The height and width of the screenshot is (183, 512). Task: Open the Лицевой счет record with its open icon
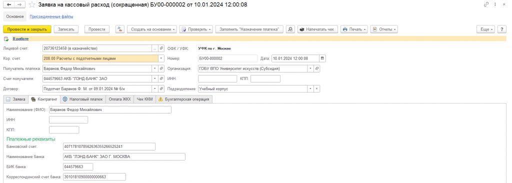[x=161, y=48]
